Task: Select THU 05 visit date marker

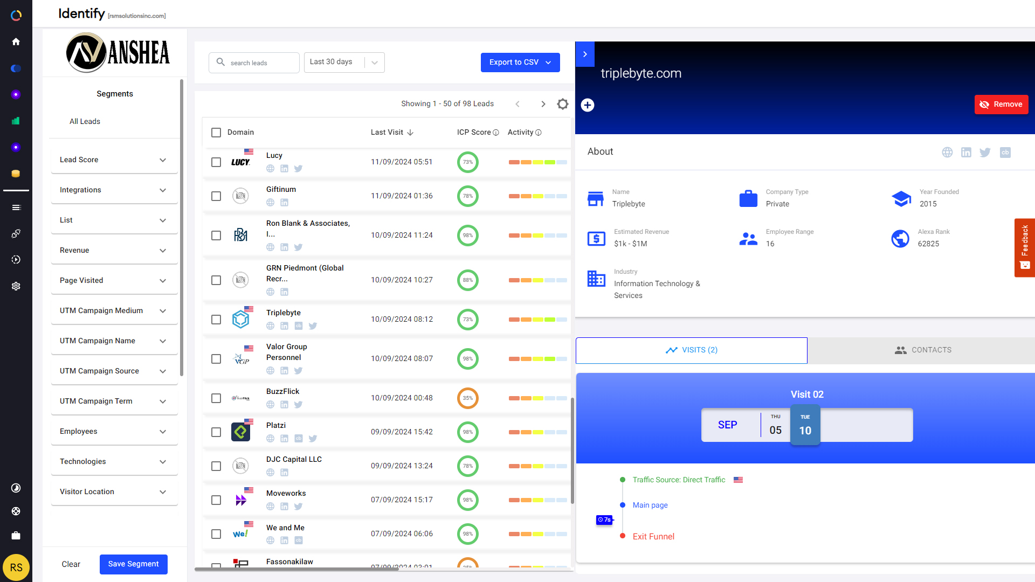Action: (x=775, y=426)
